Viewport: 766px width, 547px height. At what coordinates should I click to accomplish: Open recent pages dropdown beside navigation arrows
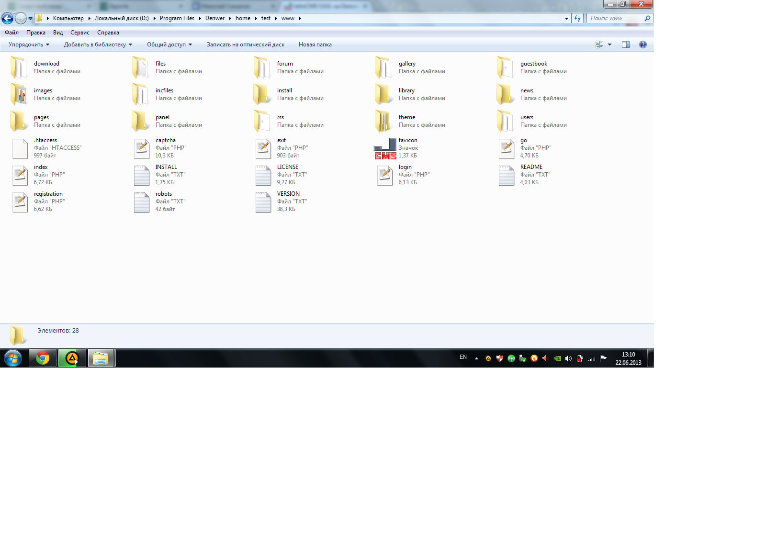(x=30, y=19)
